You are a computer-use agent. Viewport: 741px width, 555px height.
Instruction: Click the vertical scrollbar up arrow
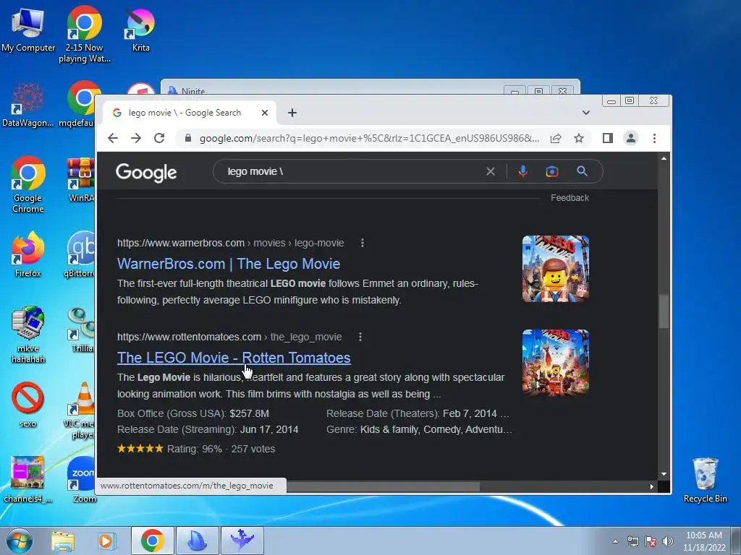[664, 158]
